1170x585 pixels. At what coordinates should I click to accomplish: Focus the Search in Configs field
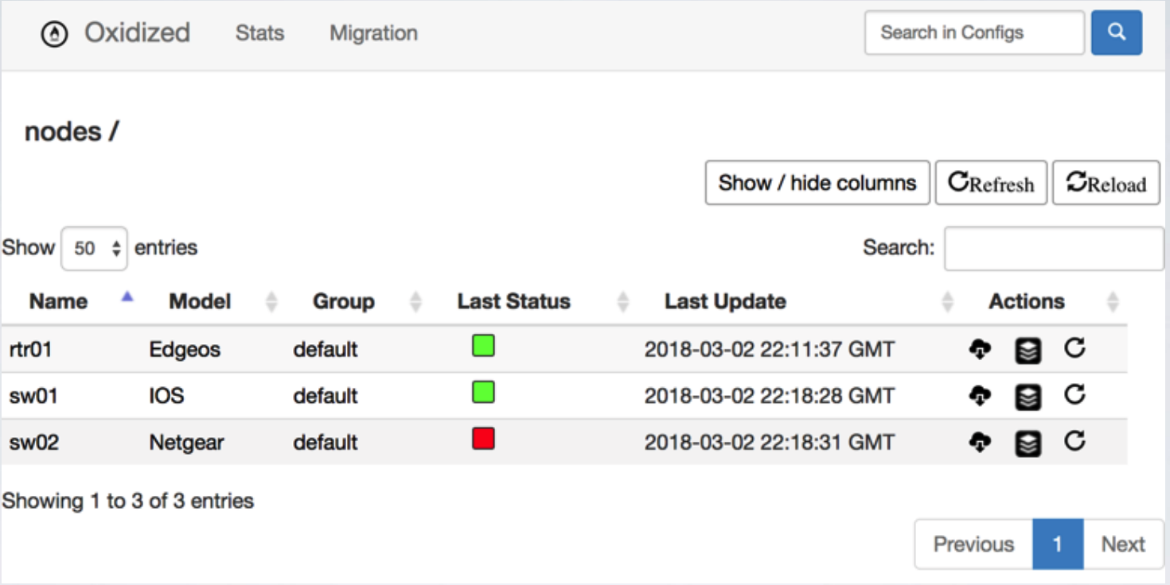click(x=974, y=33)
